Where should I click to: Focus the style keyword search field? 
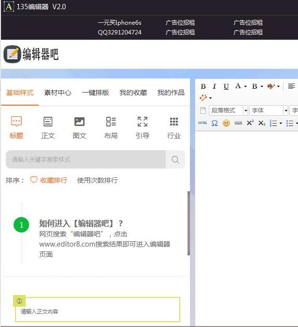[x=86, y=159]
